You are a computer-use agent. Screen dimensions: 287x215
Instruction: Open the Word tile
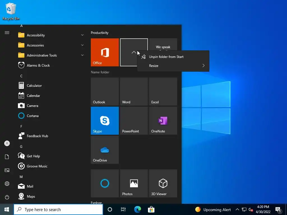coord(134,92)
